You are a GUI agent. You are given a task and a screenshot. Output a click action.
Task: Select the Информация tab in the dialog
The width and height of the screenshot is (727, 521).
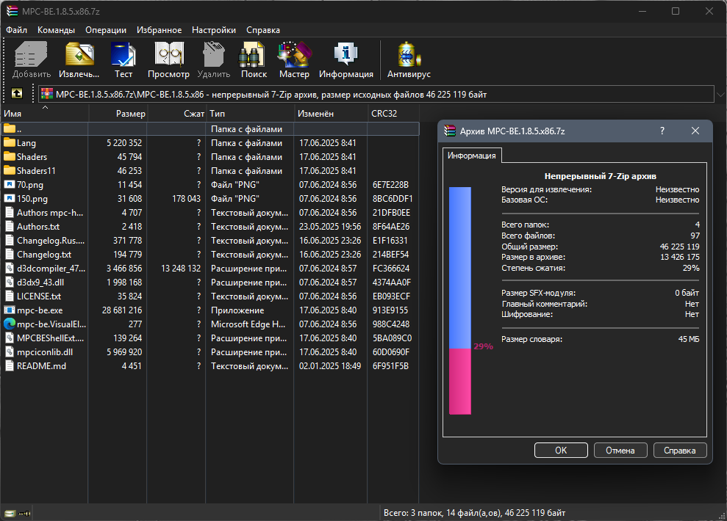471,156
